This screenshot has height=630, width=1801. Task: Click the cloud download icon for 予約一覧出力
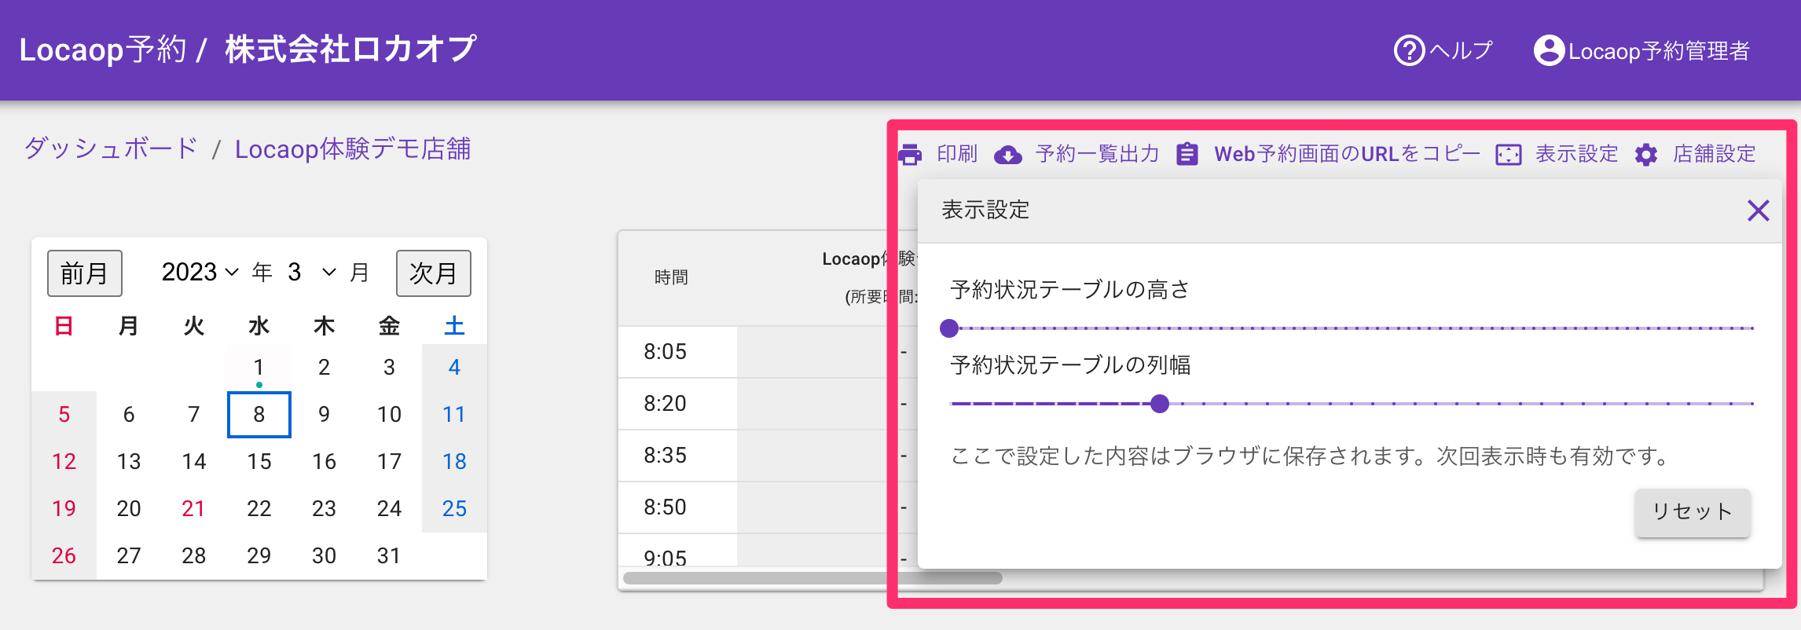coord(1007,155)
